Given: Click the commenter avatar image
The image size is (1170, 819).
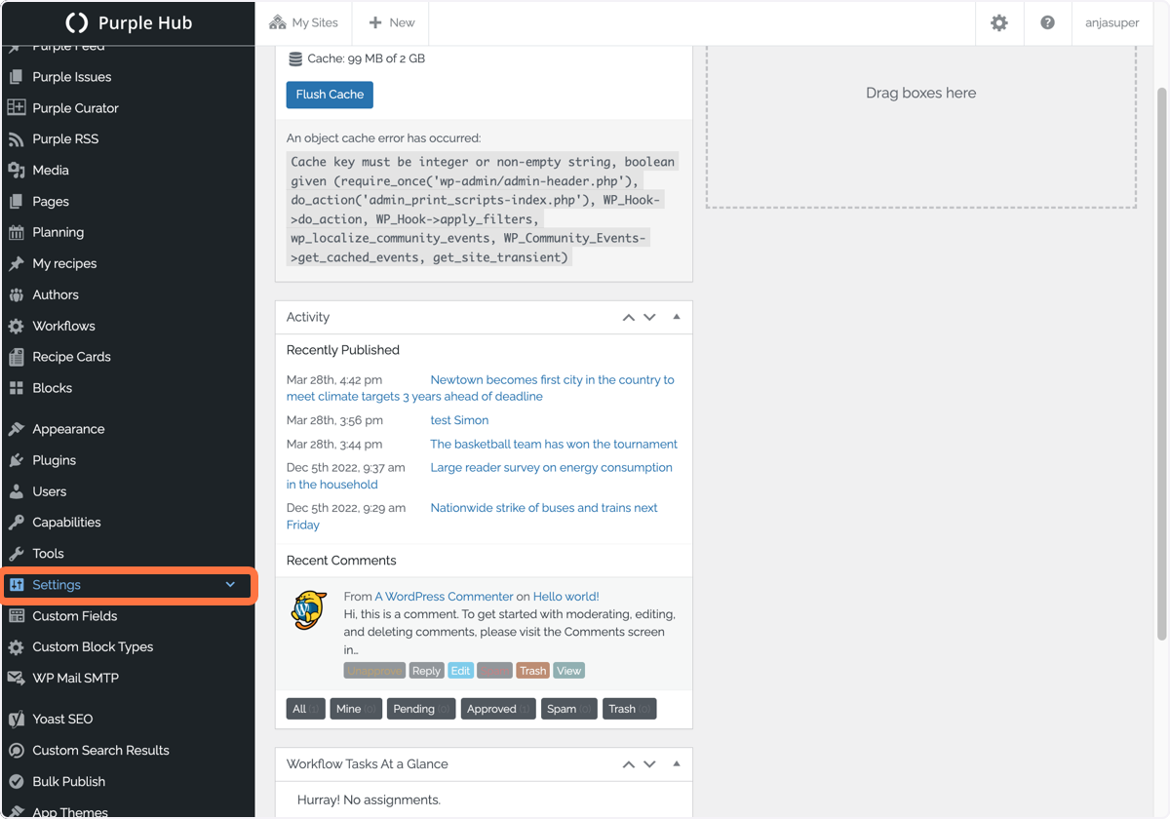Looking at the screenshot, I should (x=309, y=609).
